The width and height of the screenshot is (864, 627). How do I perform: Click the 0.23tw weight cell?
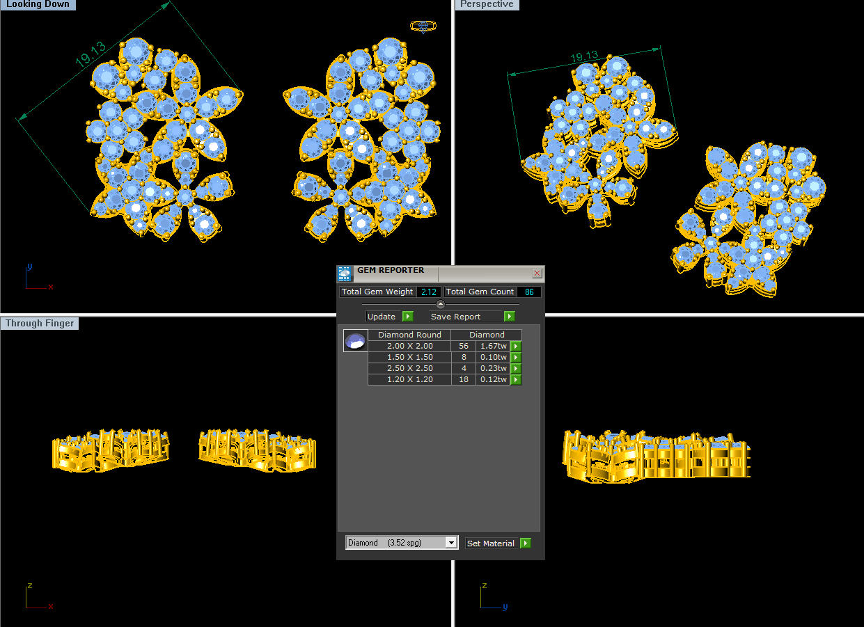494,368
